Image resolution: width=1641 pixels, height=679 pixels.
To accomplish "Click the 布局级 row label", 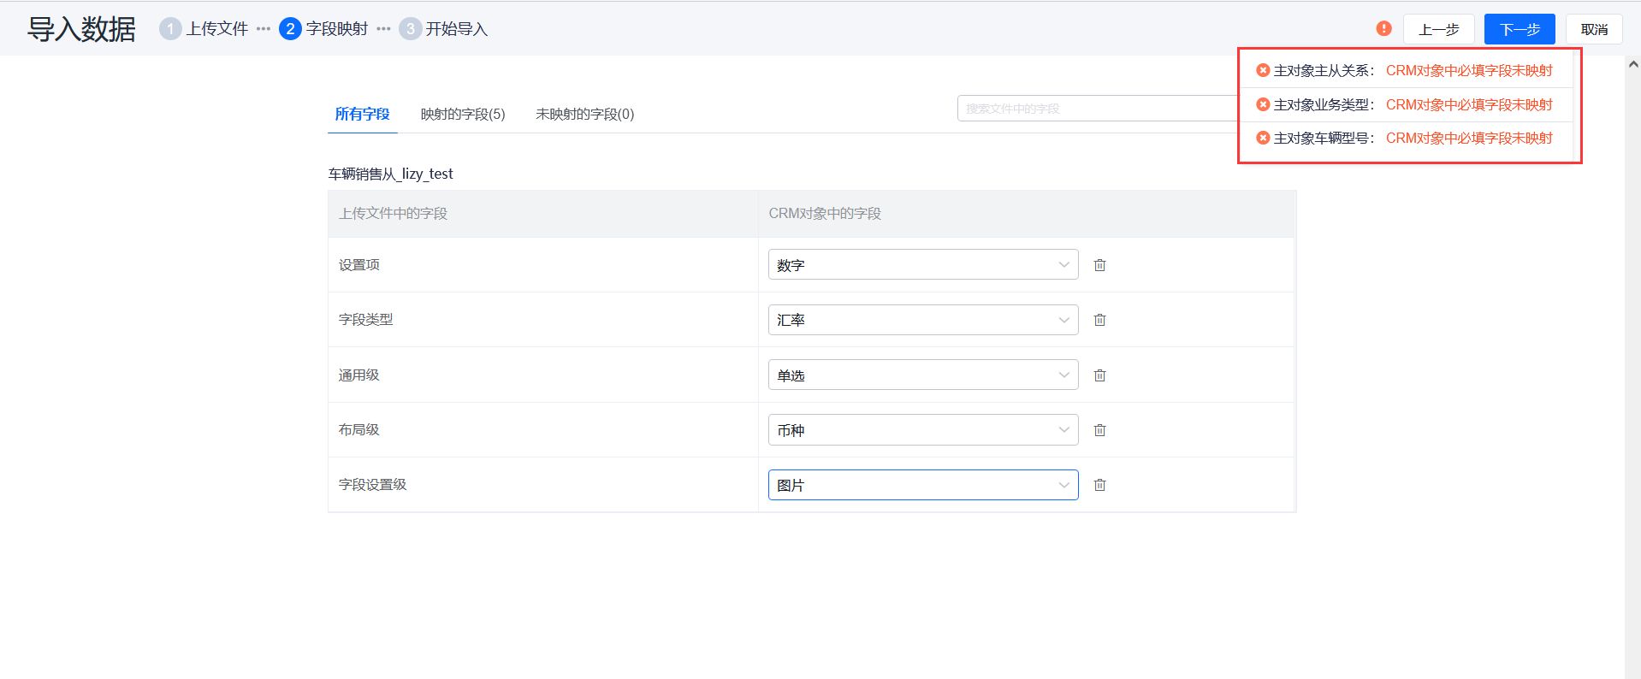I will pos(359,430).
